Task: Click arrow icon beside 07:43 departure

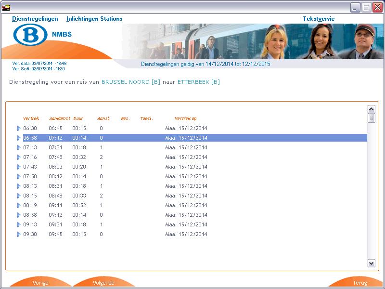Action: click(19, 167)
